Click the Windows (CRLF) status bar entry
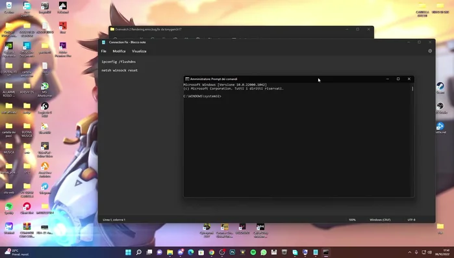 (380, 220)
